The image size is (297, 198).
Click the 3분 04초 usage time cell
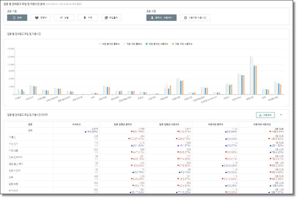pos(279,129)
